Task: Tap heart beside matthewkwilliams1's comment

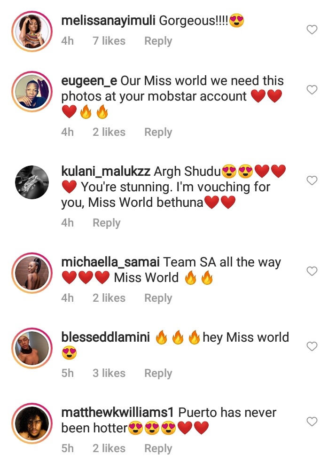Action: pyautogui.click(x=312, y=421)
